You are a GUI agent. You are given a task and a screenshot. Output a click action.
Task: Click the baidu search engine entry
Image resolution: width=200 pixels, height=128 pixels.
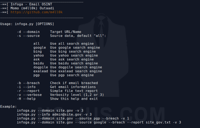[x=66, y=63]
